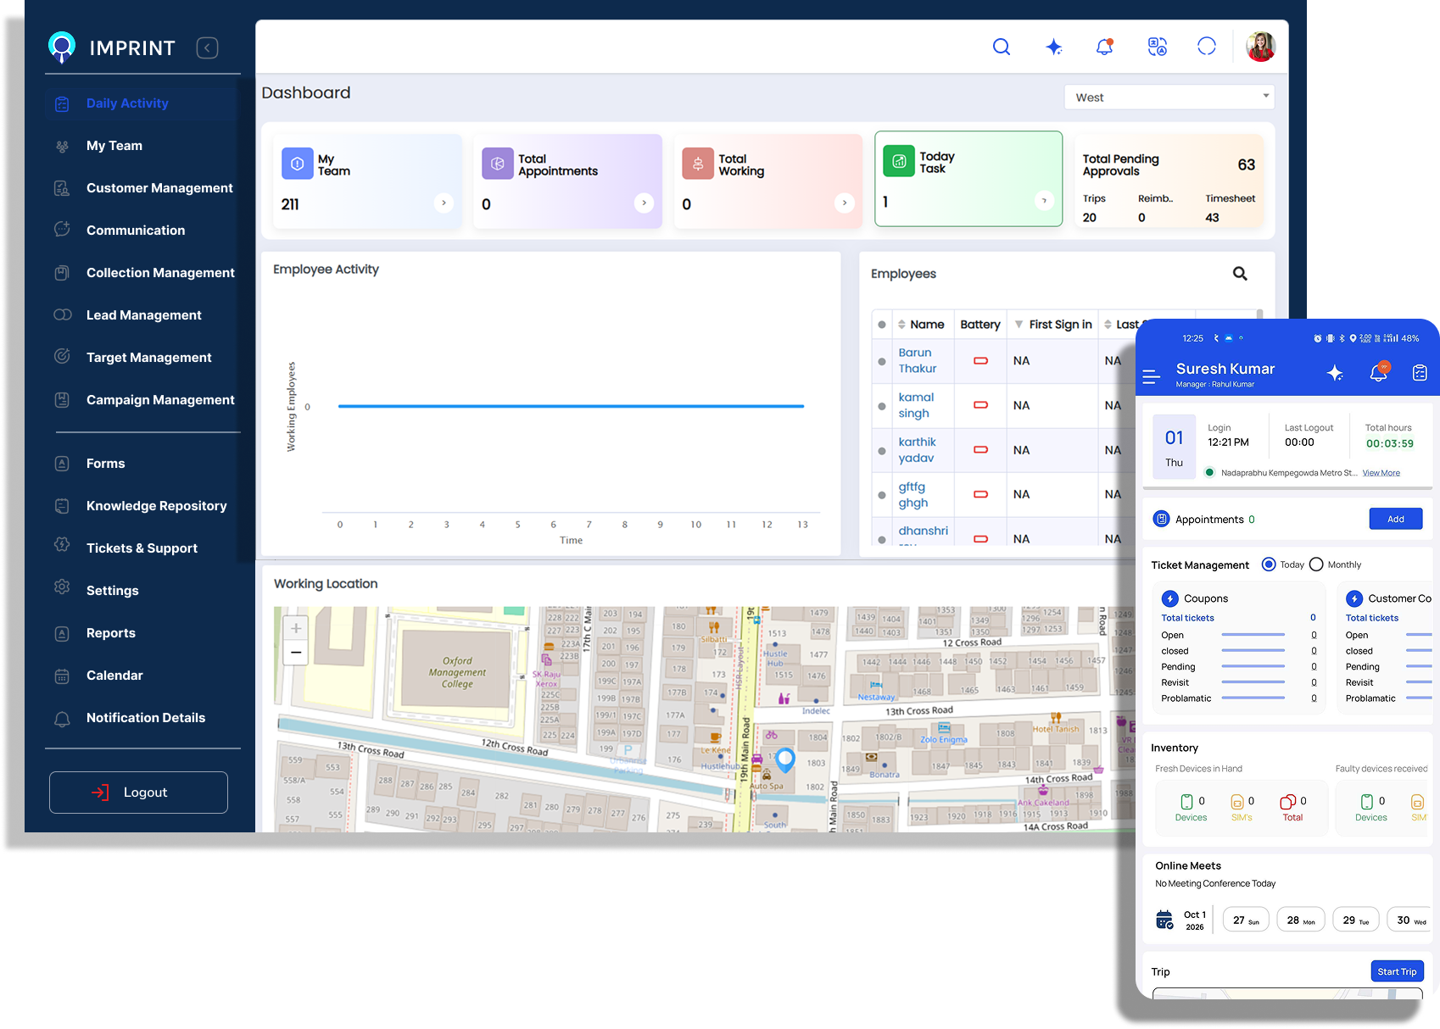Click the My Team card icon
Image resolution: width=1440 pixels, height=1029 pixels.
pyautogui.click(x=297, y=164)
